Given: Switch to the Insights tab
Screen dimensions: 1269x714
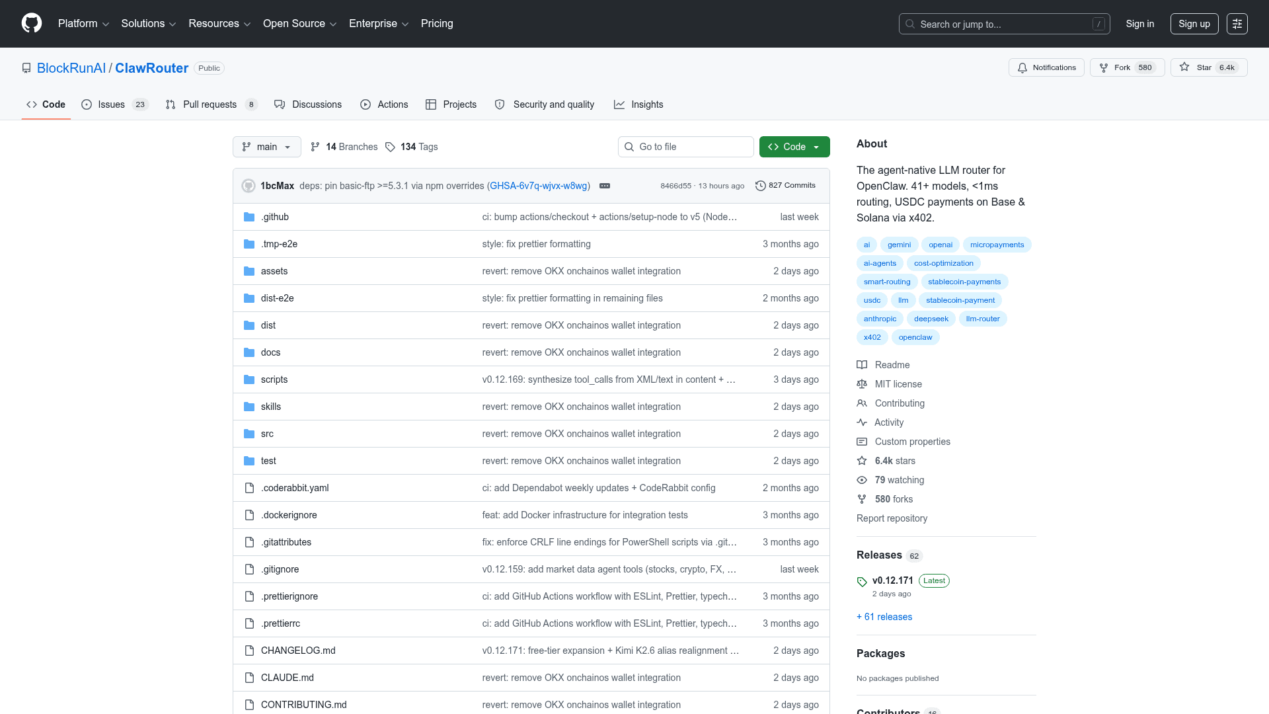Looking at the screenshot, I should [638, 104].
